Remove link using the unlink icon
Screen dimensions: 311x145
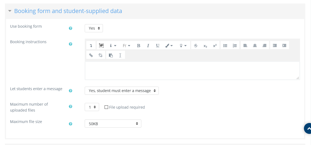pyautogui.click(x=100, y=55)
